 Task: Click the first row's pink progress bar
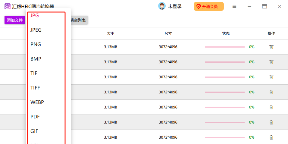(x=225, y=47)
